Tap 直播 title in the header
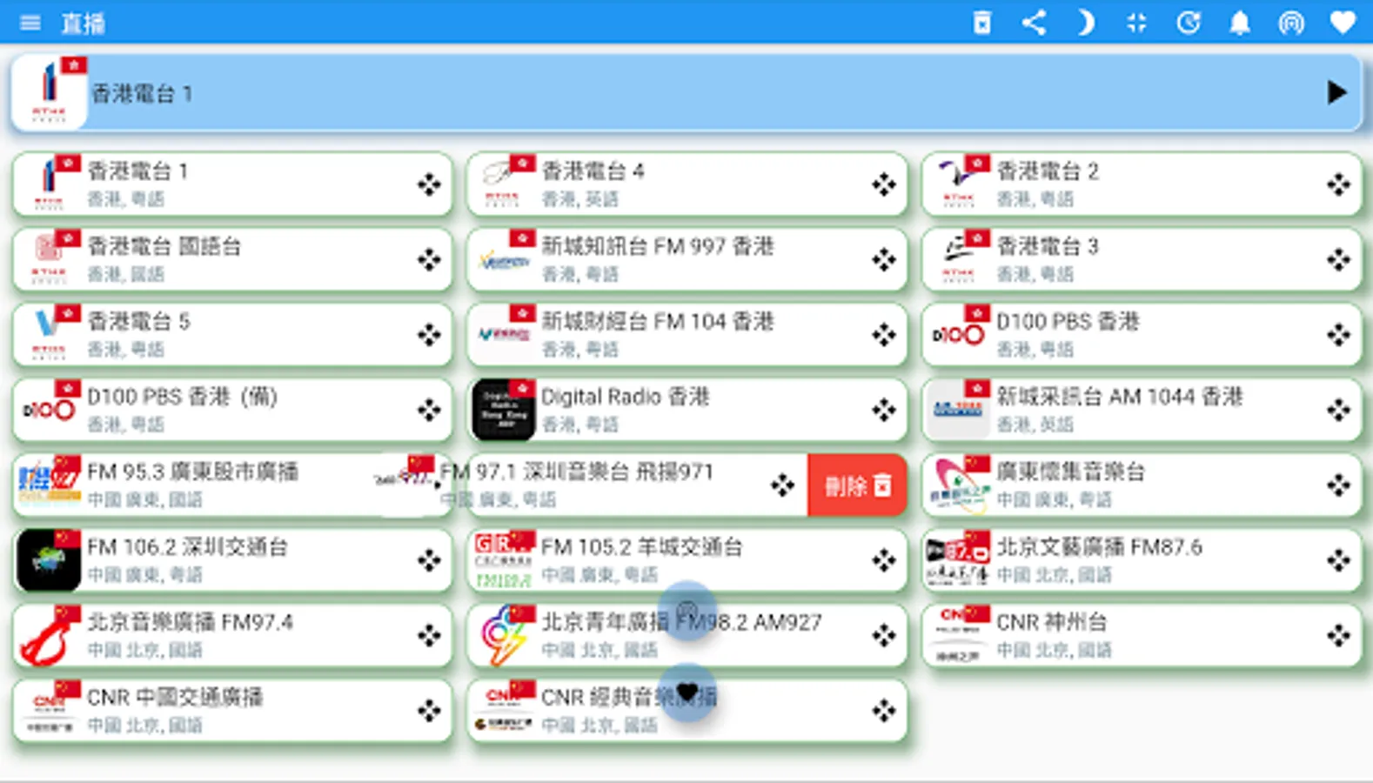 click(83, 23)
